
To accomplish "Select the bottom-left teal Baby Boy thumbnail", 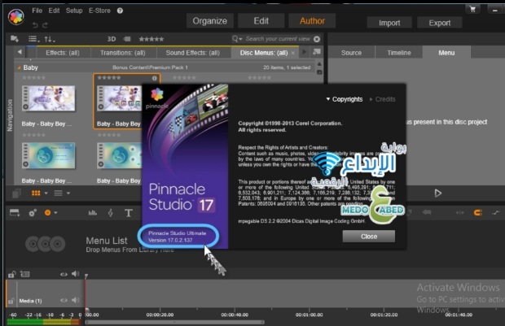I will click(x=49, y=155).
